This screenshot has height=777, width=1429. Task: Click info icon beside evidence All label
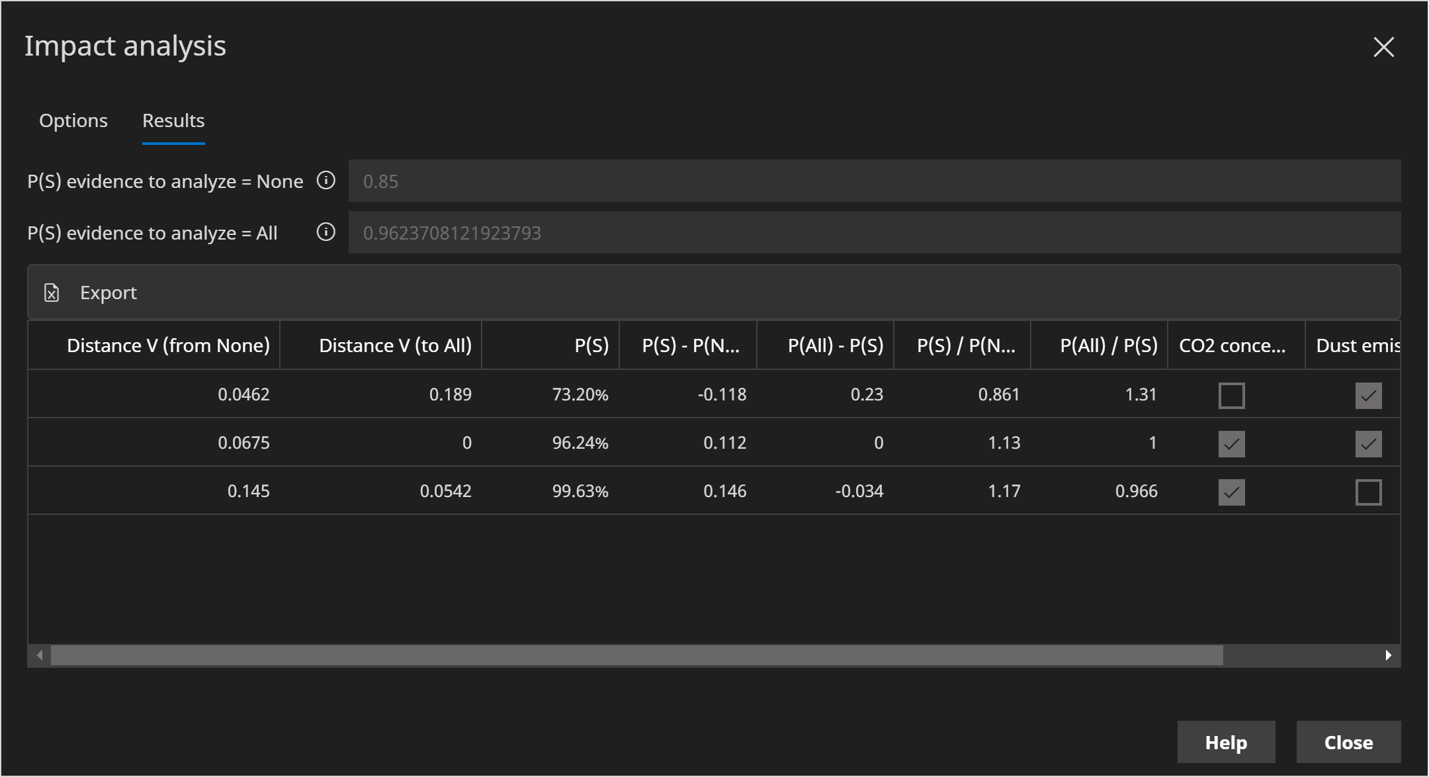325,232
